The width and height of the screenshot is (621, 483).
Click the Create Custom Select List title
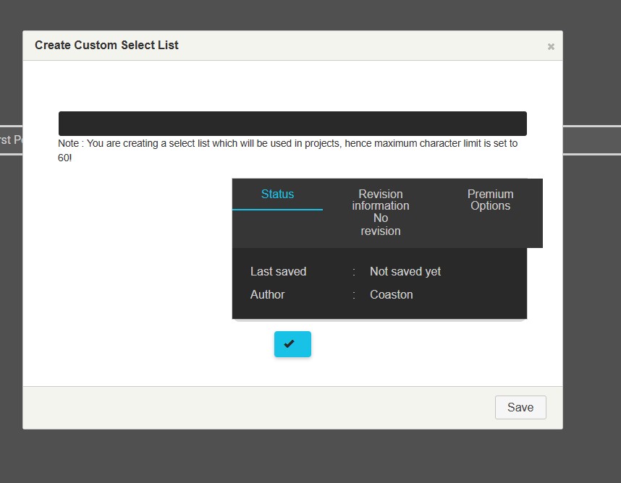[x=106, y=45]
